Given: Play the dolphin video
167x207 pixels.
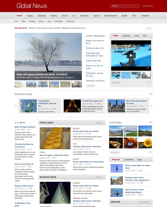Looking at the screenshot, I should [131, 56].
